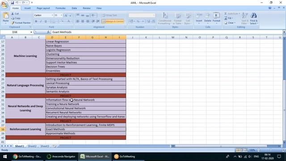
Task: Open the Name Box dropdown arrow
Action: coord(31,32)
